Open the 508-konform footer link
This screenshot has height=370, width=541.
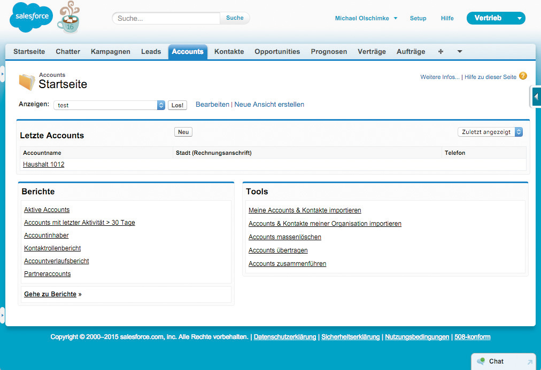tap(472, 337)
